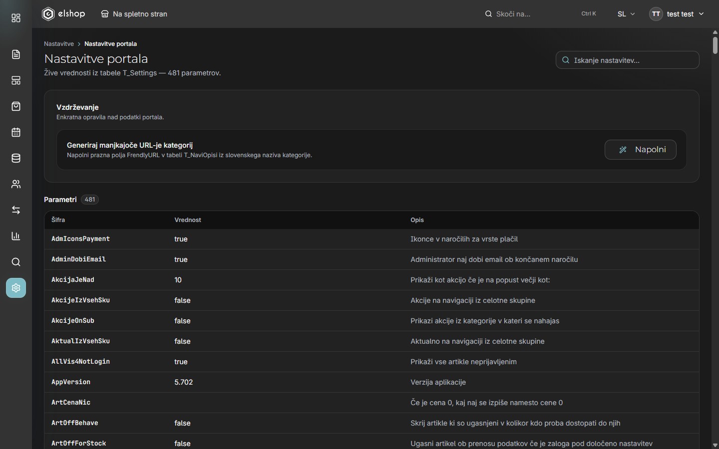
Task: Select the ArtCenaNic row code
Action: (x=71, y=403)
